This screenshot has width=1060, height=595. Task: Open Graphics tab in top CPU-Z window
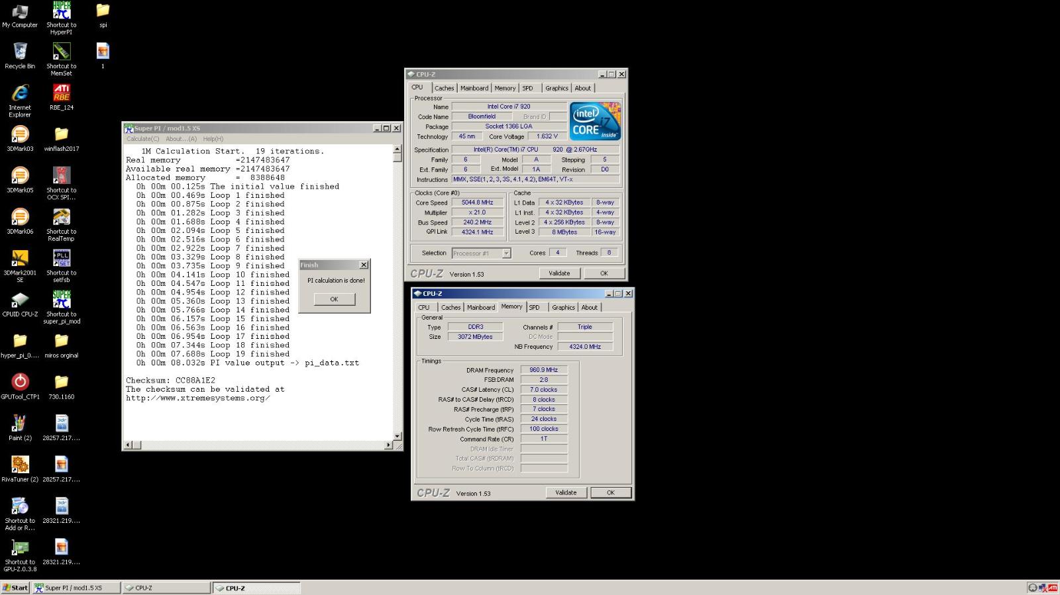tap(556, 88)
